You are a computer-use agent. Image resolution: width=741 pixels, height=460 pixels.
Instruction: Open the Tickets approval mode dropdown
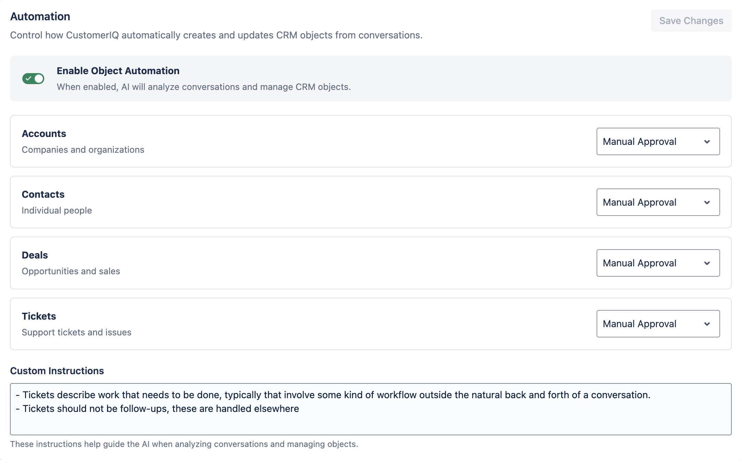[658, 324]
